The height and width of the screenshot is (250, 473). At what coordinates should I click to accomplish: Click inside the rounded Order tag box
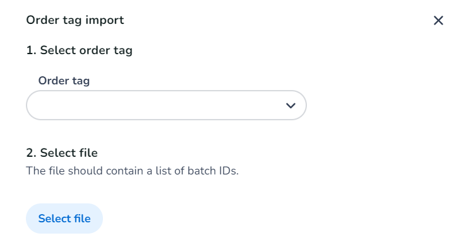(166, 105)
